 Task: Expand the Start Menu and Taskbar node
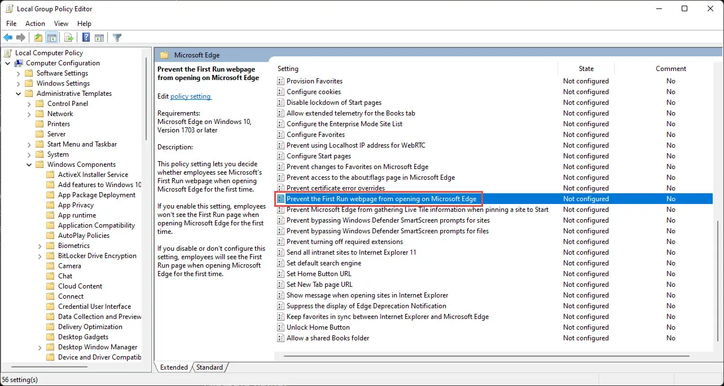(x=29, y=144)
